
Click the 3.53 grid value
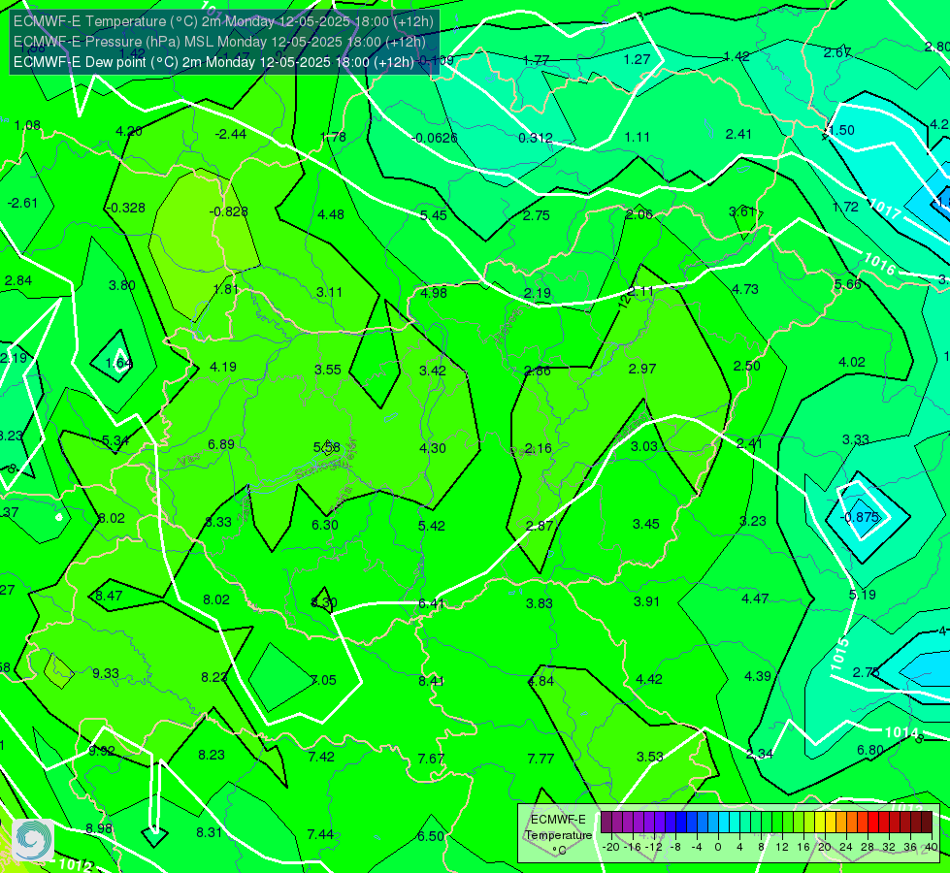click(649, 757)
